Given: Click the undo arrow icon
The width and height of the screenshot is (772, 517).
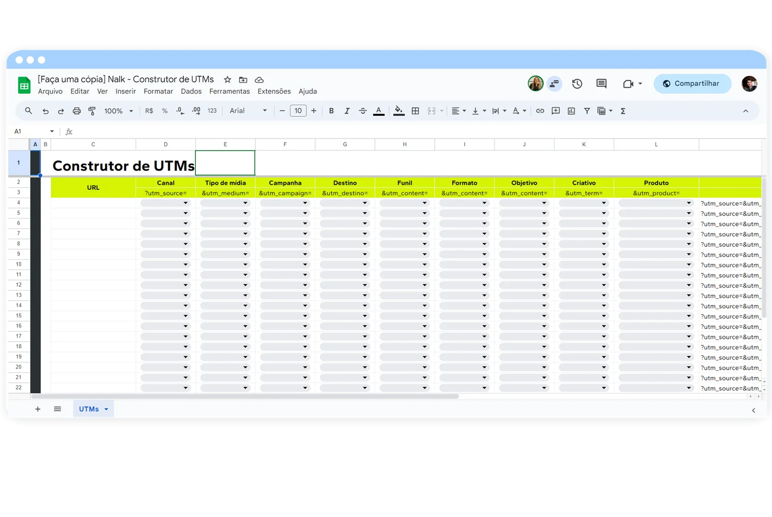Looking at the screenshot, I should [x=45, y=111].
